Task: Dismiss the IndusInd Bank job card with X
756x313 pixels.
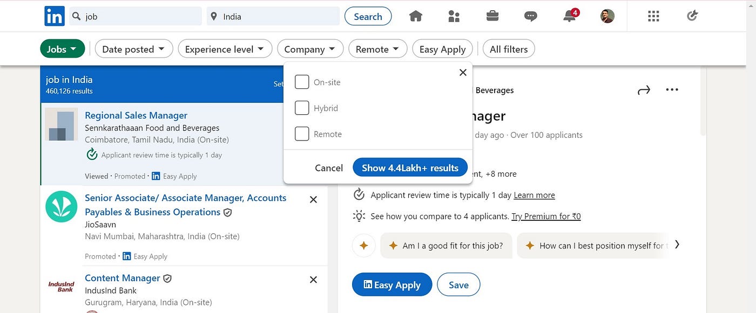Action: coord(313,280)
